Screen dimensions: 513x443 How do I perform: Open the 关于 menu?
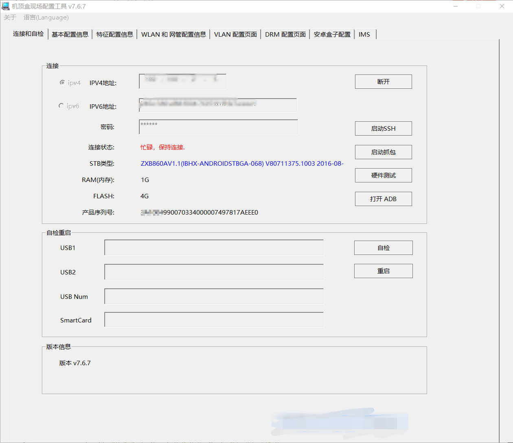click(10, 18)
